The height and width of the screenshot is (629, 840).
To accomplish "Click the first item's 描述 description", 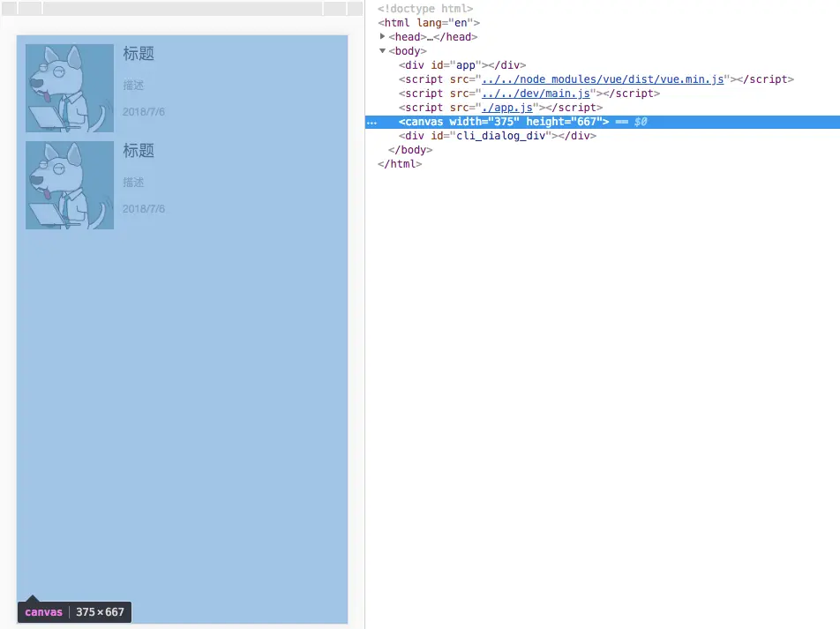I will (x=133, y=86).
